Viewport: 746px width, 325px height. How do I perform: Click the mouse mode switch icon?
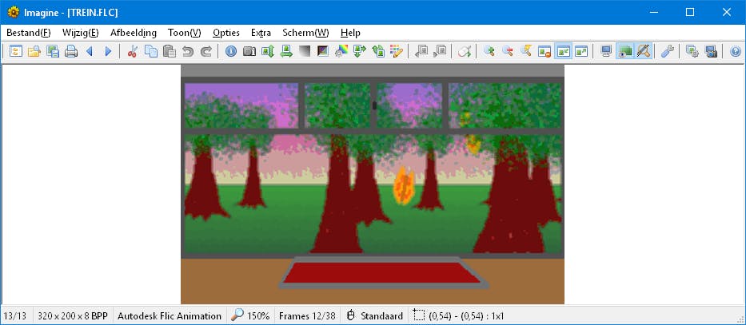click(x=465, y=51)
